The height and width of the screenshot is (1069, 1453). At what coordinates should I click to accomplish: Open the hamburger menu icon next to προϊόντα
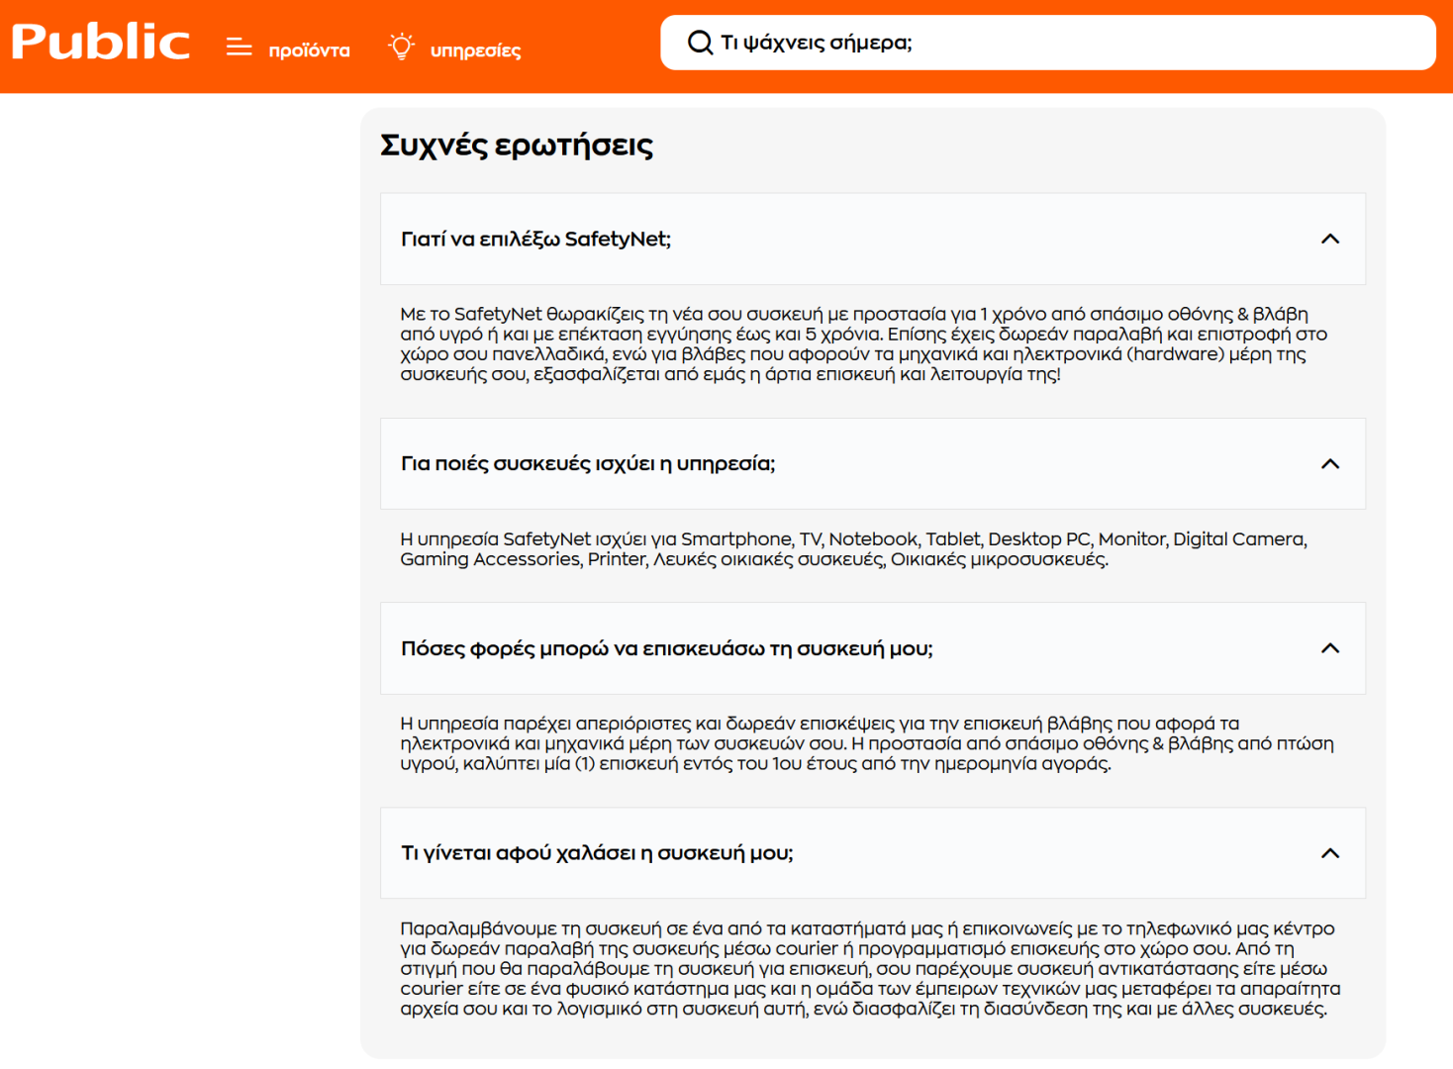click(x=240, y=47)
